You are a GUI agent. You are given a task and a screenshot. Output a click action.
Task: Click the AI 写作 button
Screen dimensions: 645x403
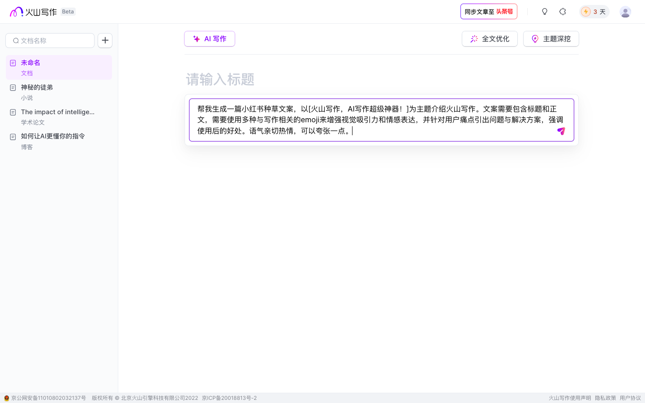click(x=210, y=39)
